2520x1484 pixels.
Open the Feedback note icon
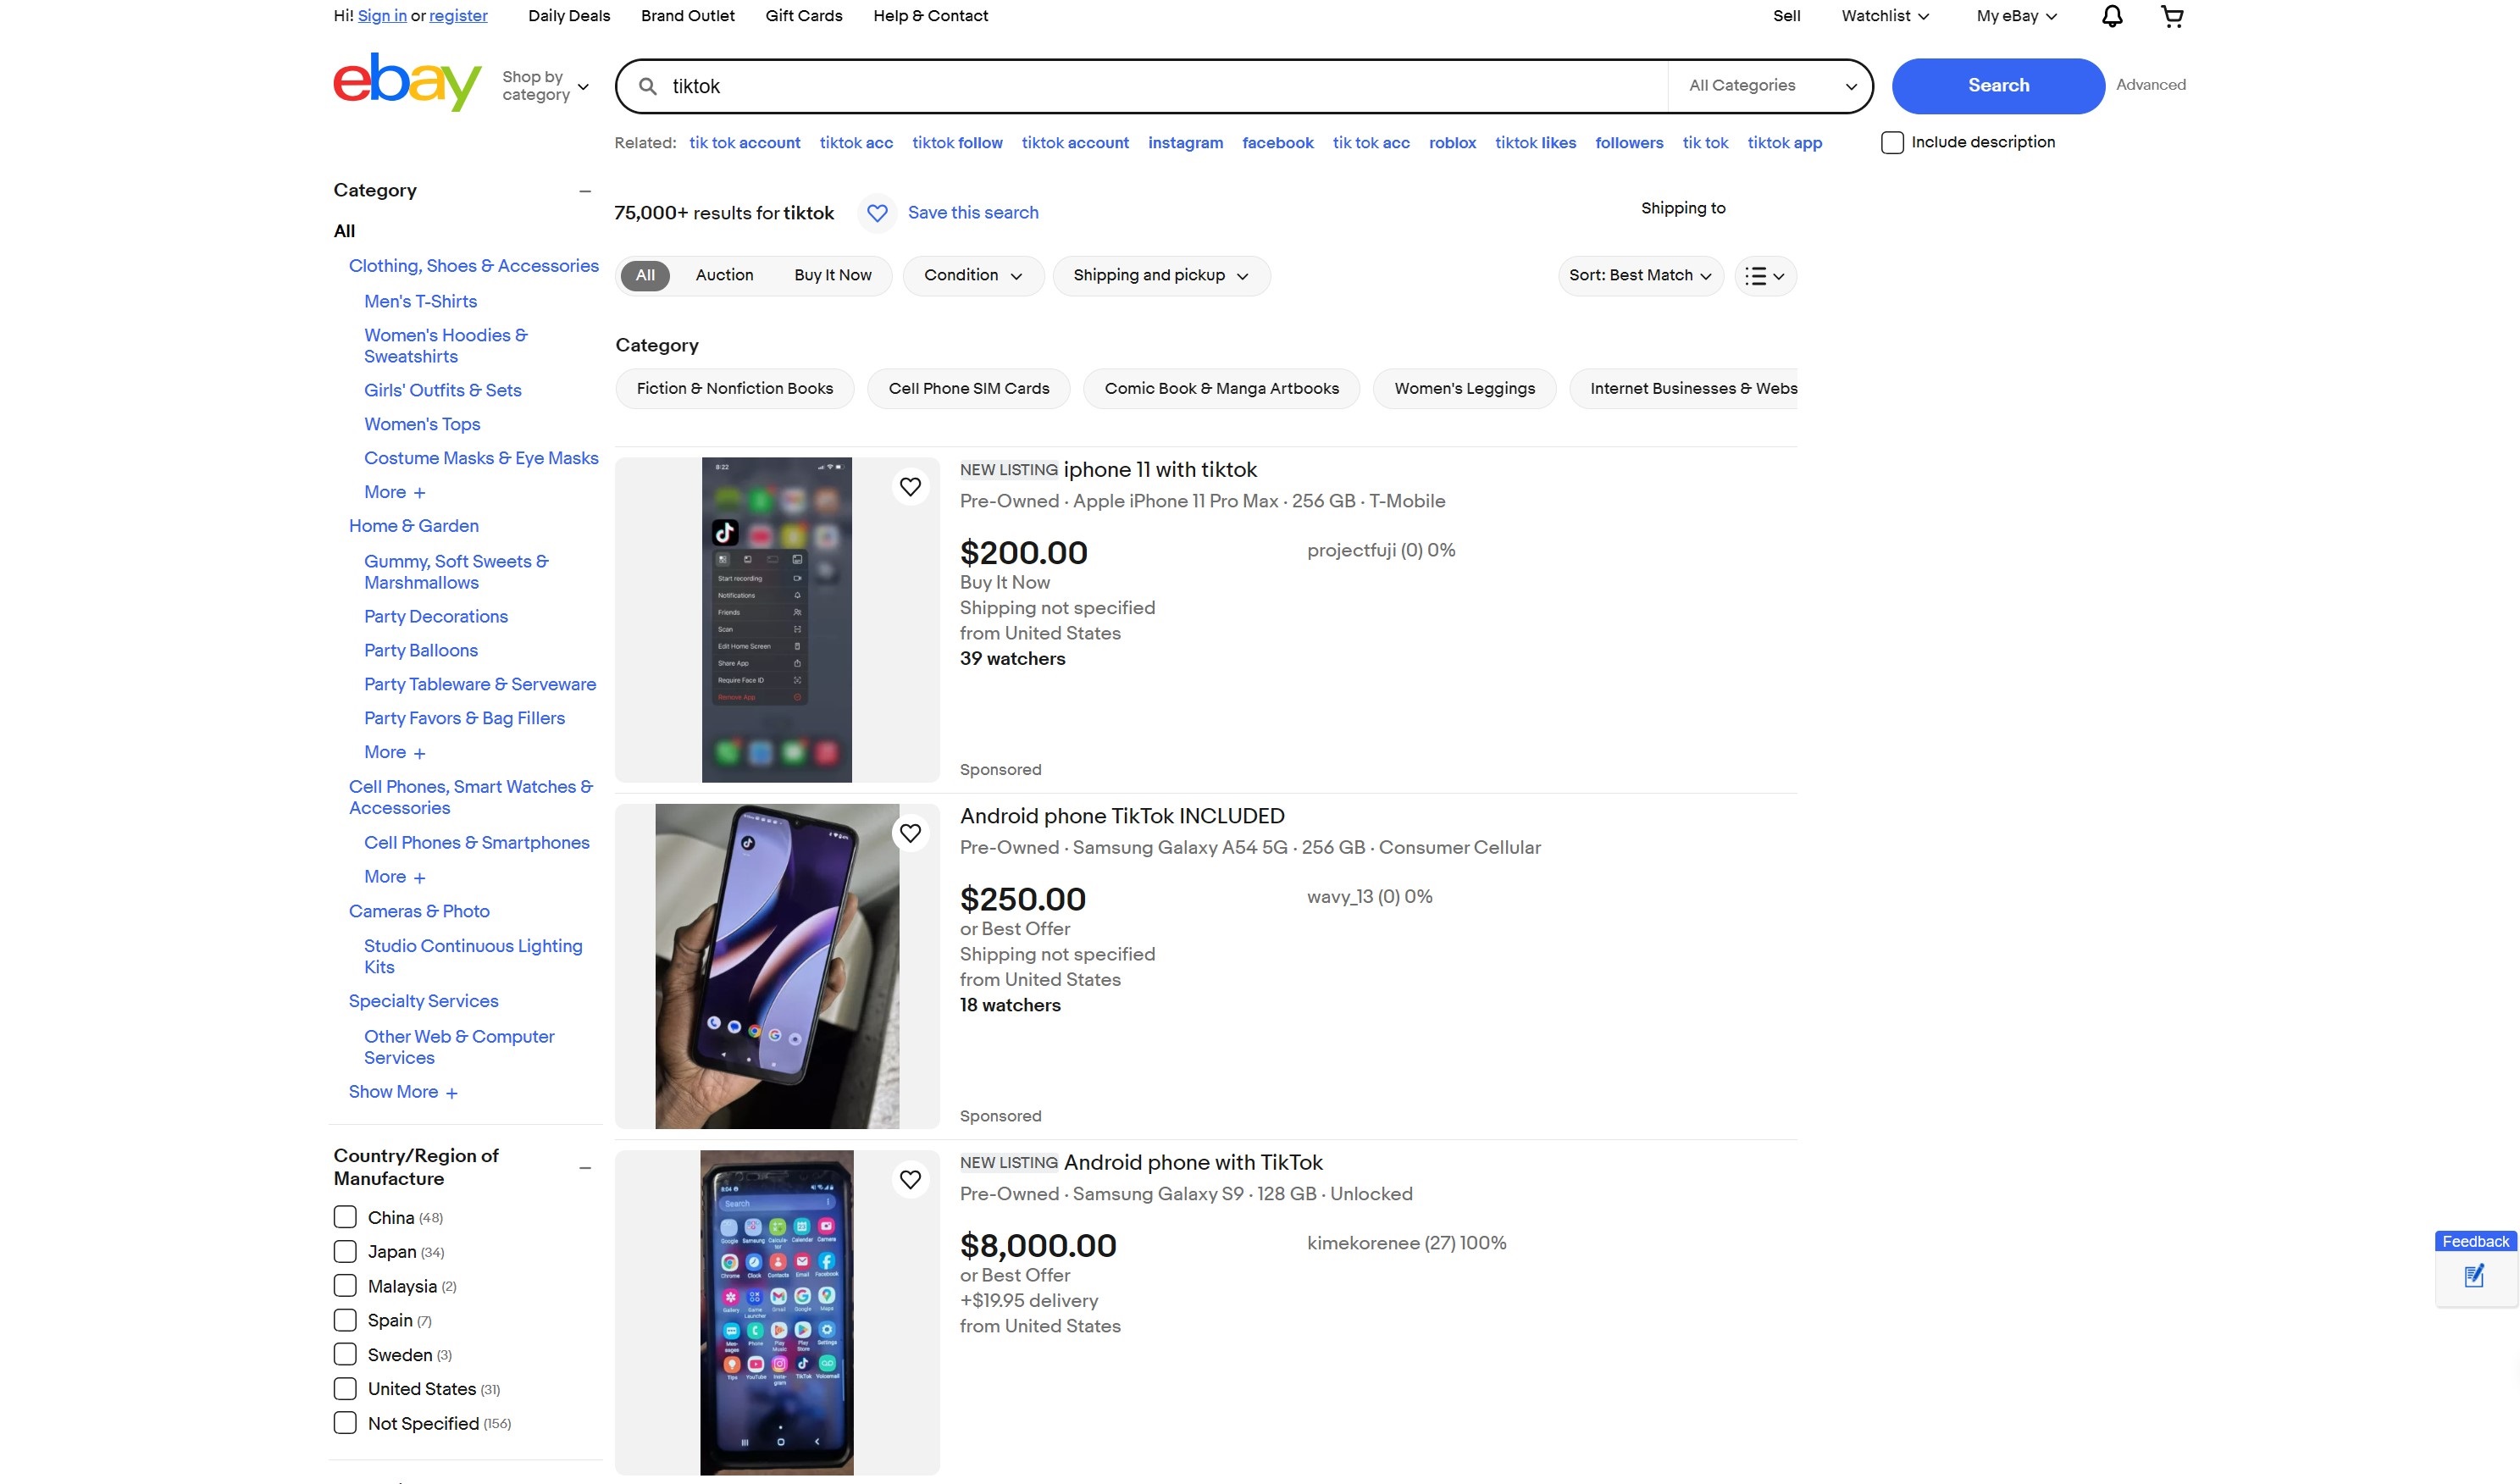click(2474, 1276)
